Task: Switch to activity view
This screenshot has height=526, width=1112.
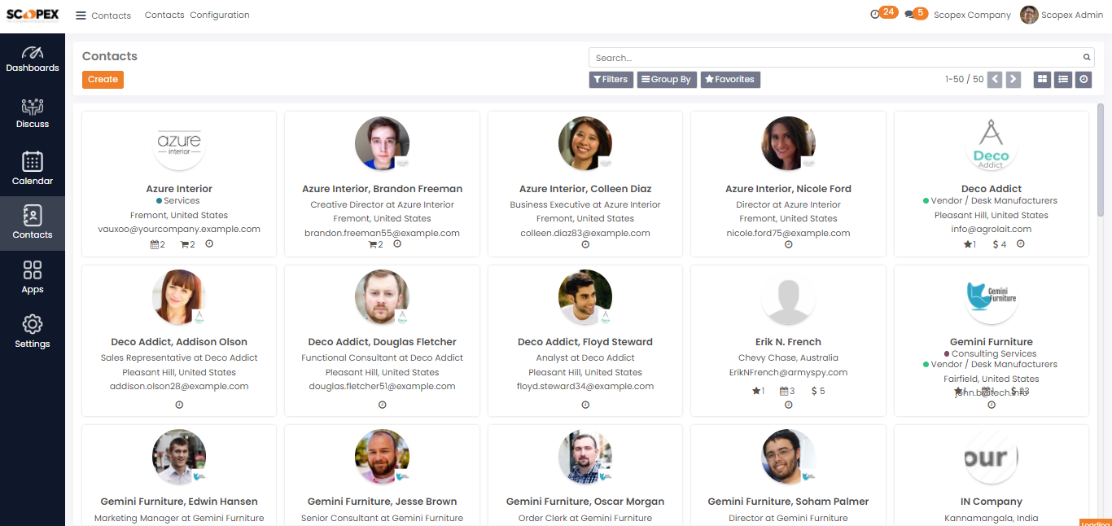Action: 1084,79
